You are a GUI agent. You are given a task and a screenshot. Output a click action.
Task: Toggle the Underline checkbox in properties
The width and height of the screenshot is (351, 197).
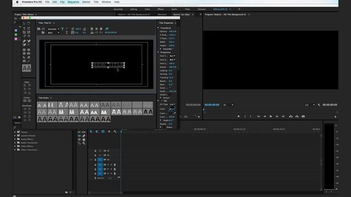pyautogui.click(x=170, y=95)
